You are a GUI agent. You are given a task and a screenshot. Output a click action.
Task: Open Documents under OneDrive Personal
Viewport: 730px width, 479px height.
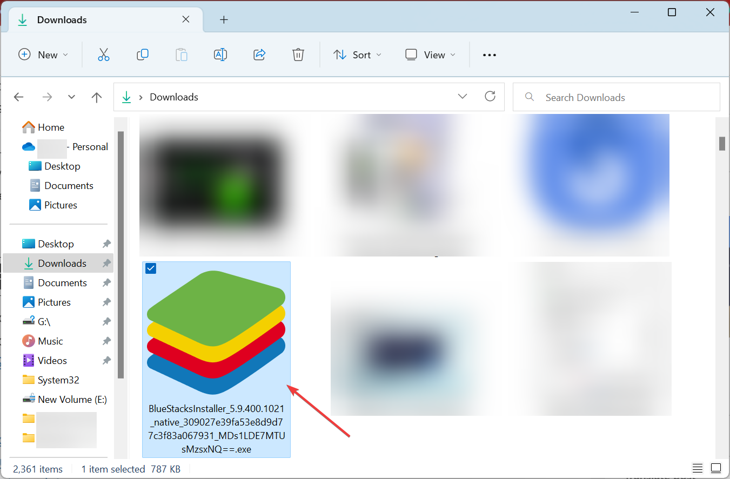pos(61,186)
